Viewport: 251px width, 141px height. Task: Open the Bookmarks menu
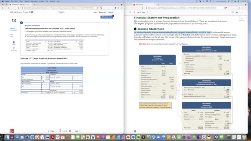pyautogui.click(x=34, y=1)
